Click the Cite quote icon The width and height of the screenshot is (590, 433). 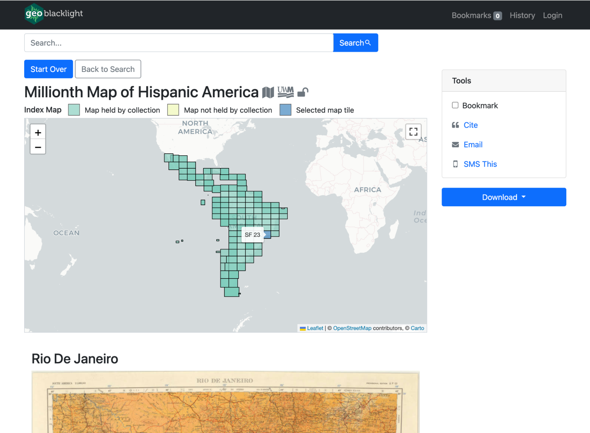point(455,125)
